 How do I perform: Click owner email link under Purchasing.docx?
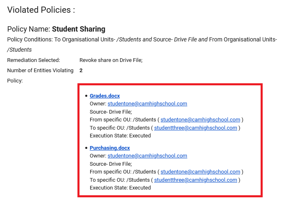[x=147, y=156]
